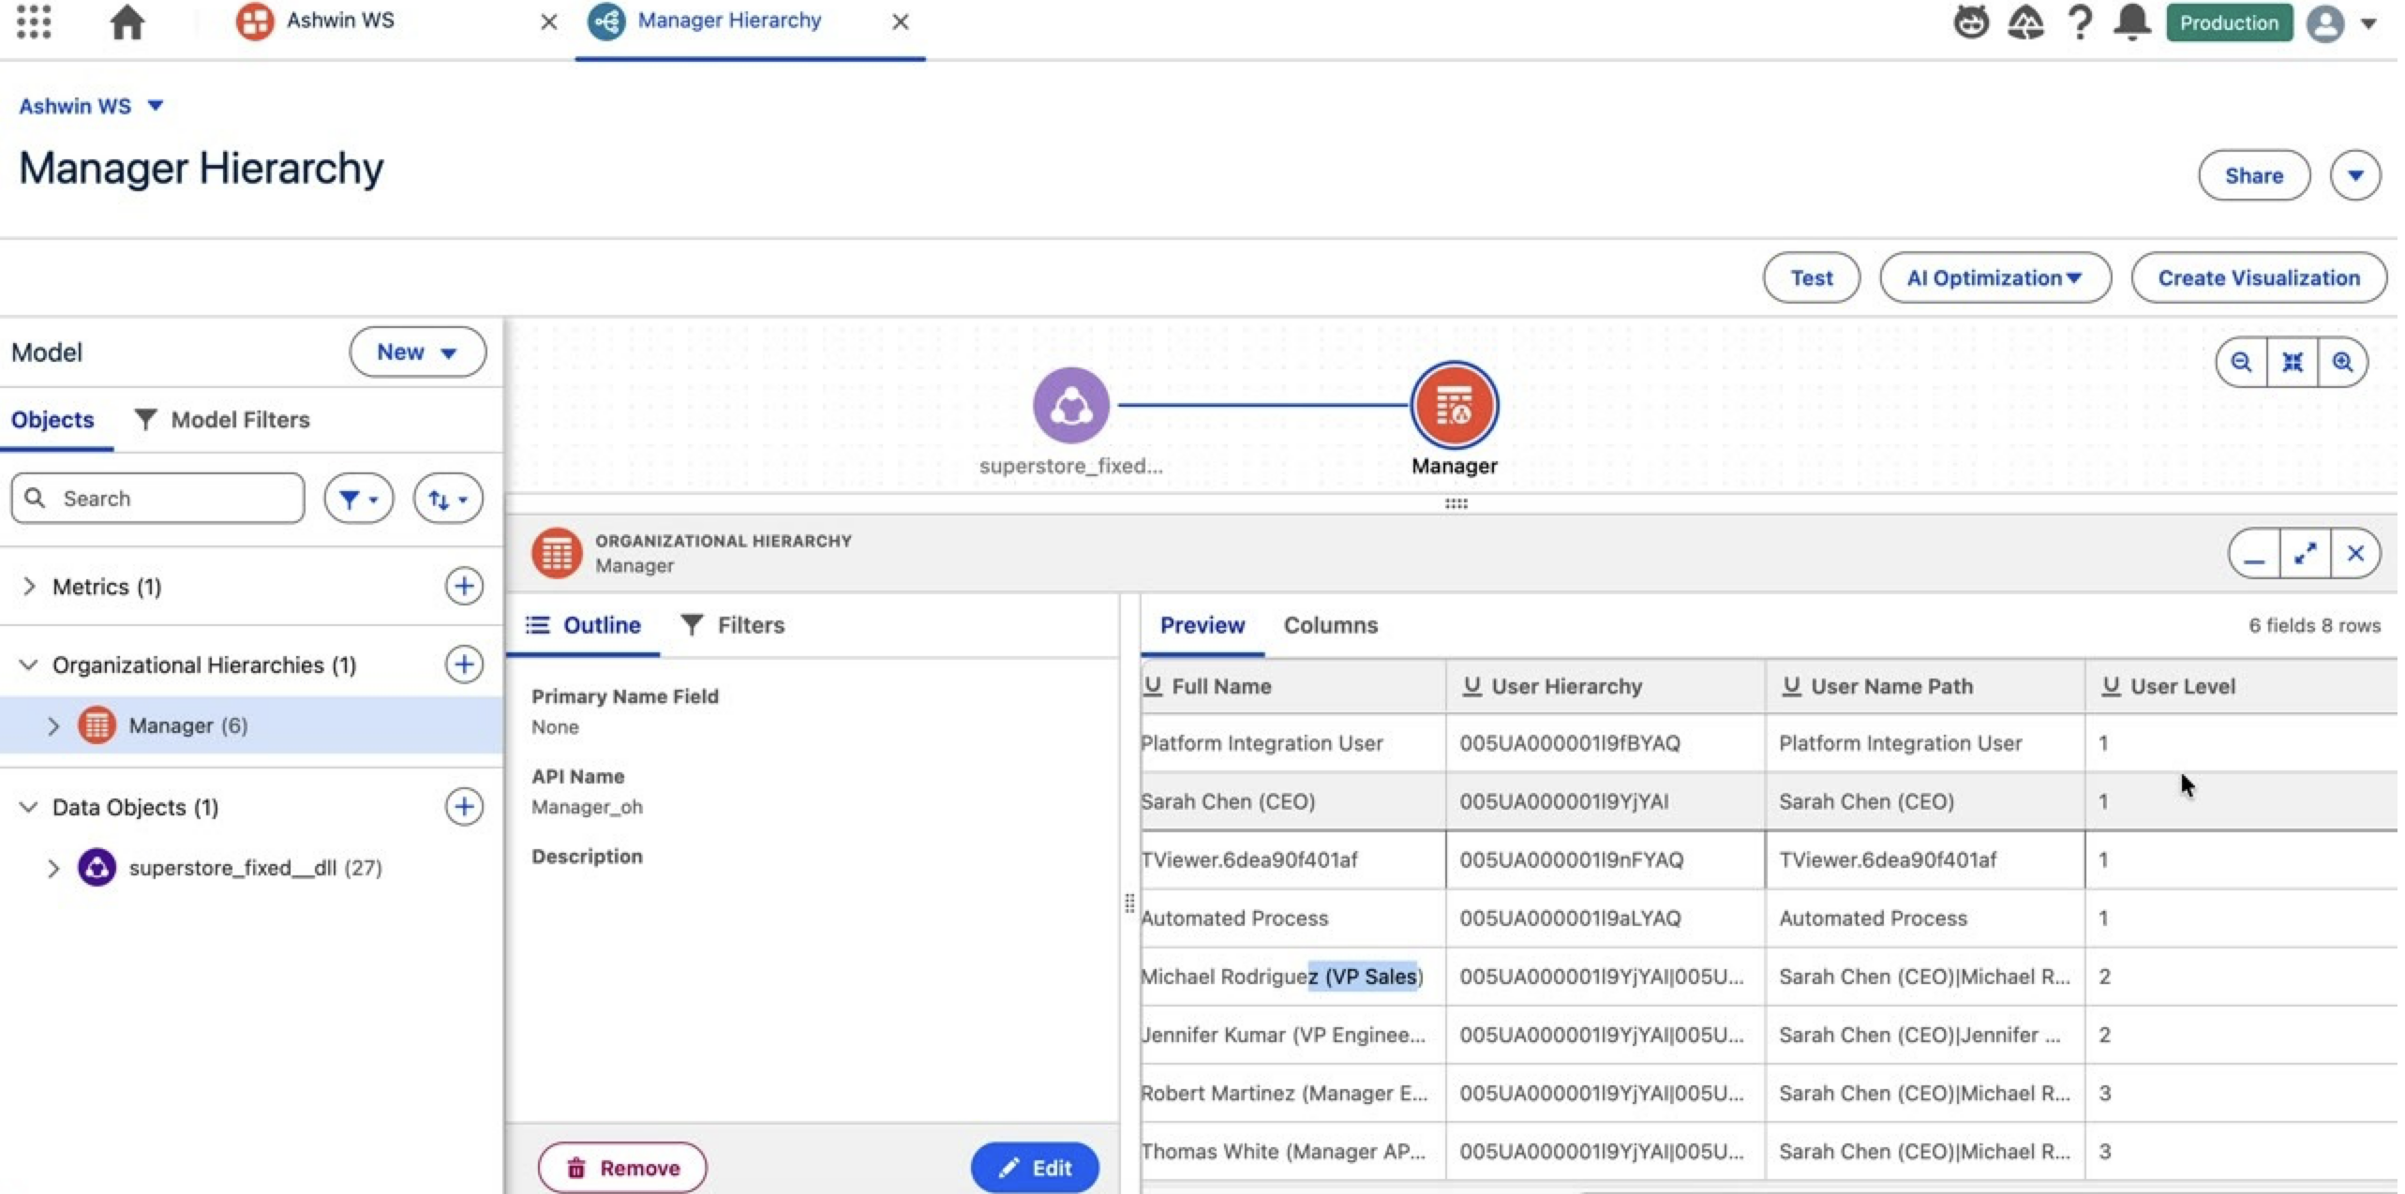Minimize the Organizational Hierarchy detail panel
Viewport: 2405px width, 1194px height.
pyautogui.click(x=2254, y=554)
